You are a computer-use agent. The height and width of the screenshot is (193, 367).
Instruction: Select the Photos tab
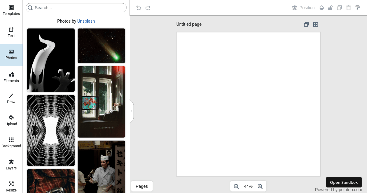(11, 55)
